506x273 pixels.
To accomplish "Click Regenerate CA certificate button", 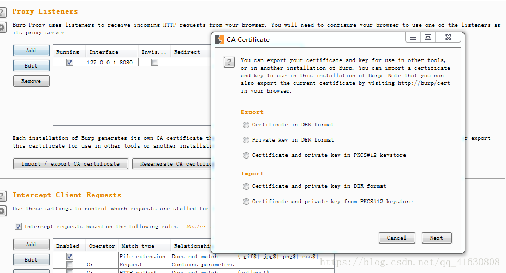I will click(172, 163).
